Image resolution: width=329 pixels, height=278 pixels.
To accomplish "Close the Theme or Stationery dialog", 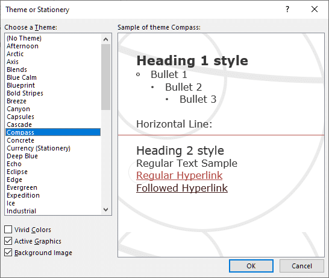I will tap(315, 9).
